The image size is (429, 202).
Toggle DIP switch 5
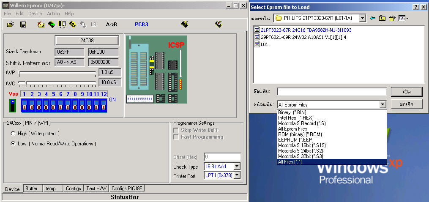click(x=53, y=106)
